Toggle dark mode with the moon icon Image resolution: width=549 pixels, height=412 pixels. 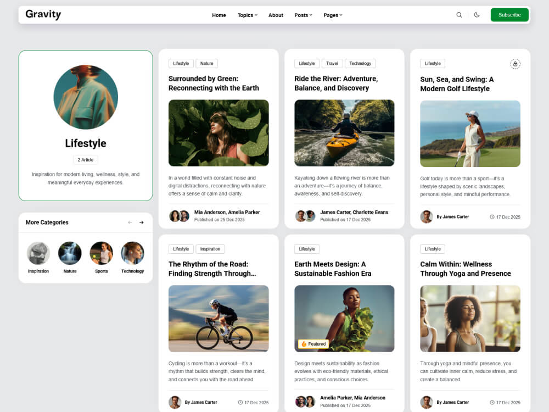point(477,15)
